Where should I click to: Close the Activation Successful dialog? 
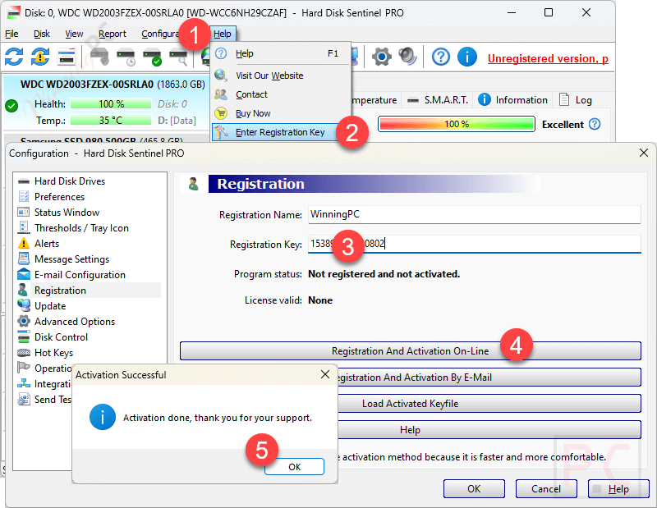pyautogui.click(x=325, y=374)
